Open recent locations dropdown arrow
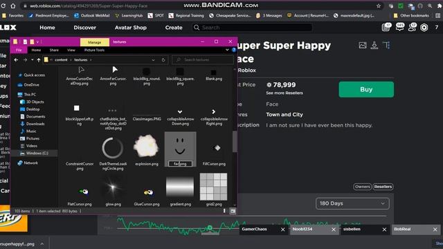Screen dimensions: 443x249 coord(33,60)
